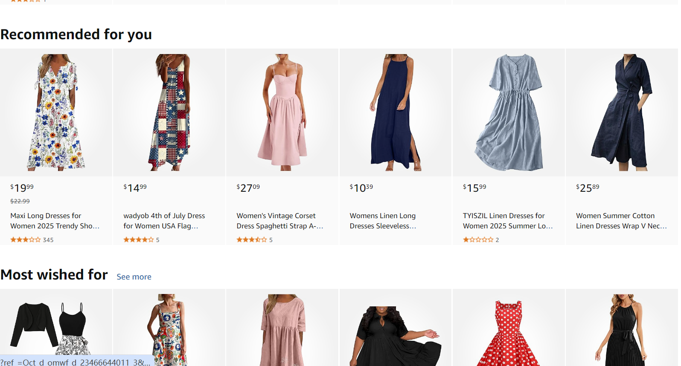Open 'TYISZIL Linen Dresses for Women' link

pyautogui.click(x=508, y=221)
